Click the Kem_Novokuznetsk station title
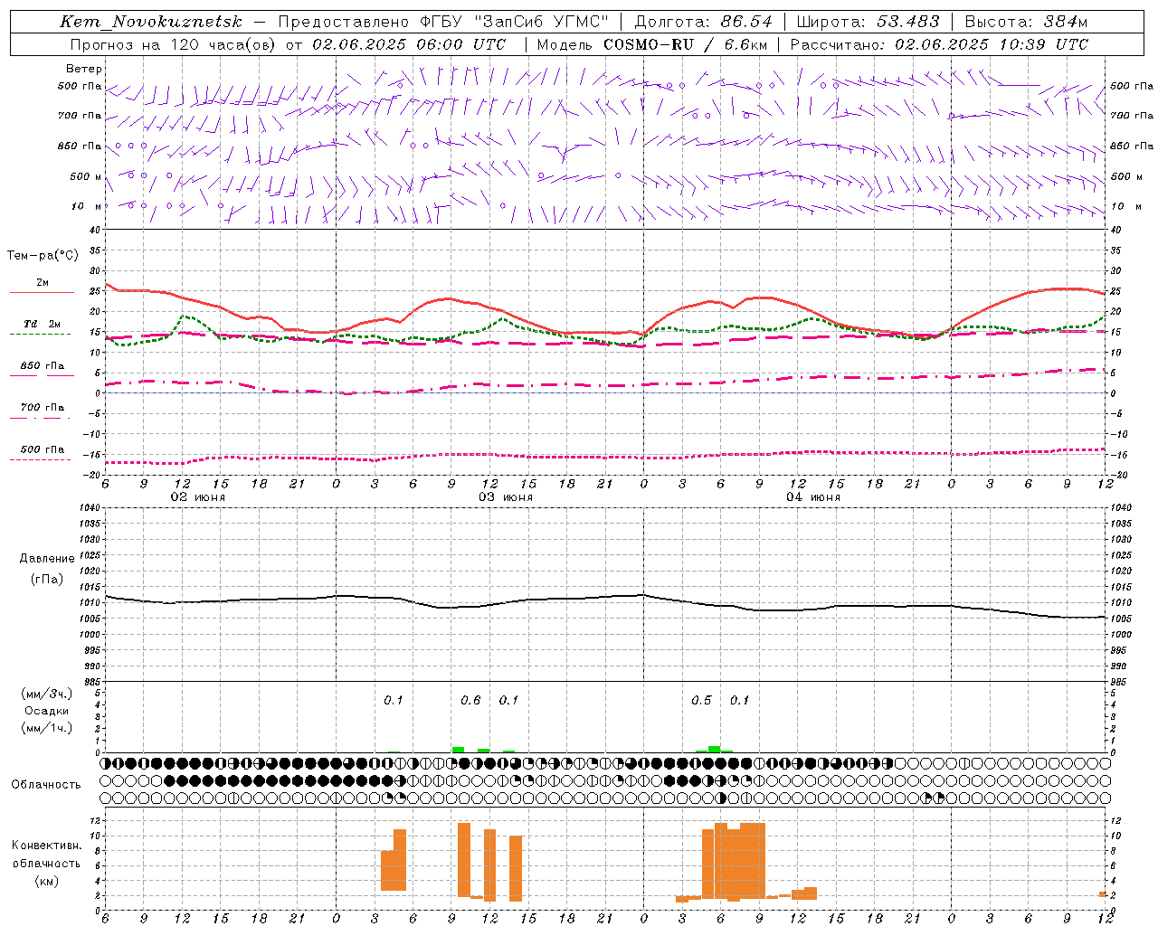This screenshot has width=1158, height=926. tap(151, 22)
